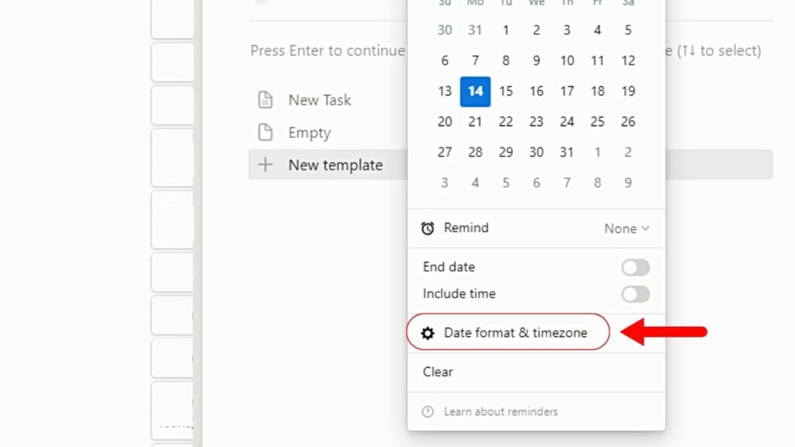Click the page icon next to New Task
The image size is (795, 447).
(x=266, y=99)
